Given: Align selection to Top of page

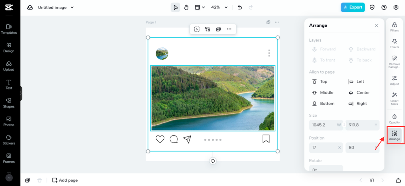Looking at the screenshot, I should 320,82.
